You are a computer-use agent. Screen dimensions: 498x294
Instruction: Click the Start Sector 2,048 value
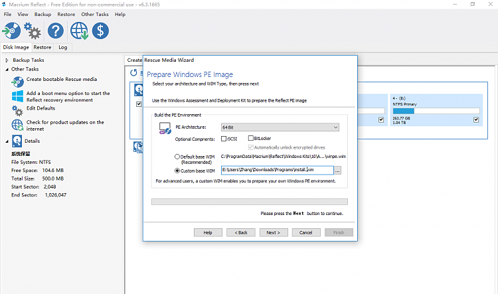coord(50,186)
